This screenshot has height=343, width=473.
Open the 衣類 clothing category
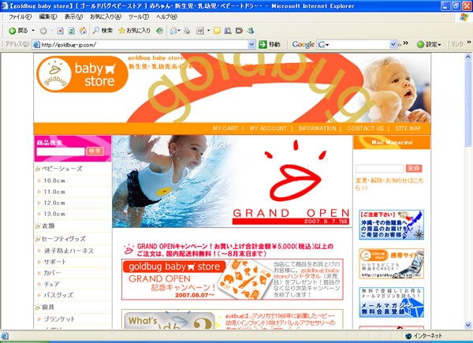(x=48, y=226)
